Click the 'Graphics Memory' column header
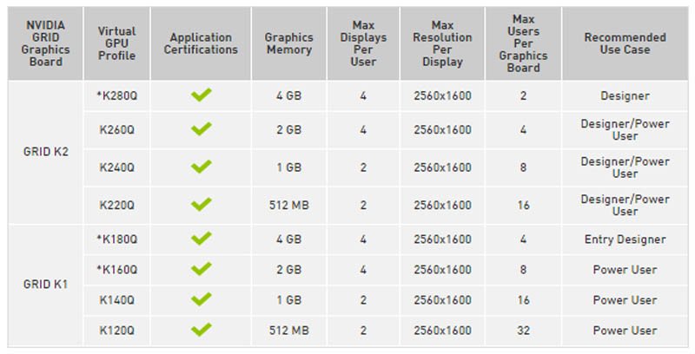The height and width of the screenshot is (354, 695). tap(289, 43)
